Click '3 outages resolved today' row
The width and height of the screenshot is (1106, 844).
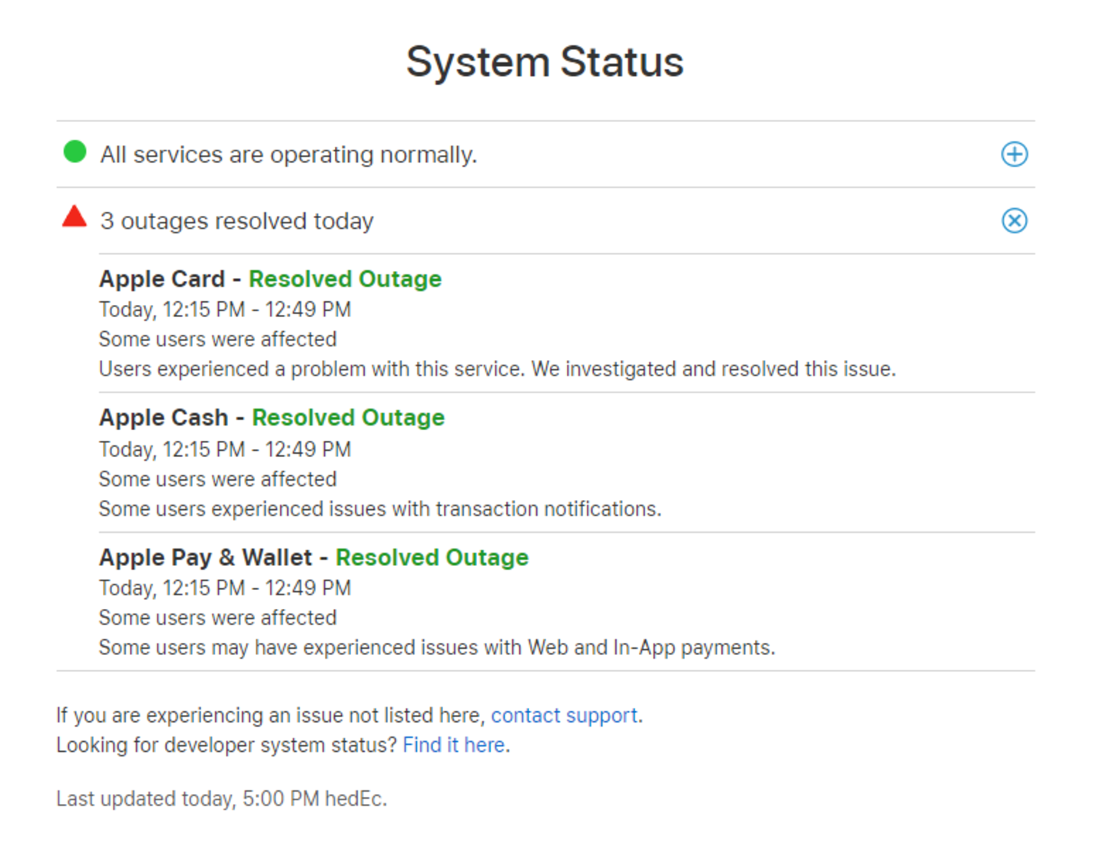coord(545,221)
